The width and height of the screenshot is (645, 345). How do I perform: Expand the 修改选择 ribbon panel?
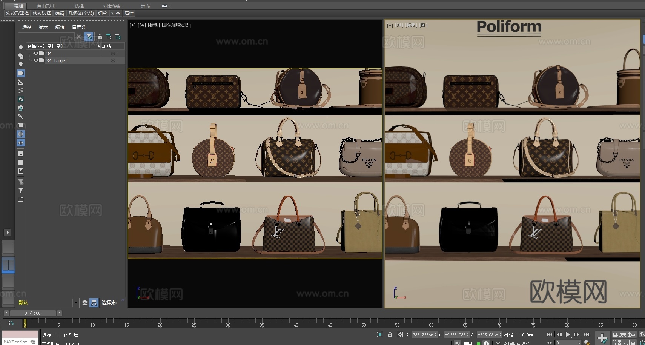coord(42,13)
